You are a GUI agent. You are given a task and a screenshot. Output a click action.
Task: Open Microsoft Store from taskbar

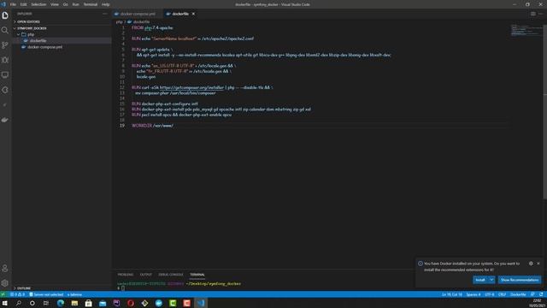[x=89, y=303]
